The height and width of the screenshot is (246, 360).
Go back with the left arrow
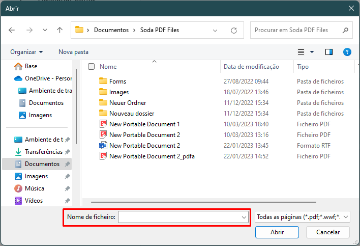12,30
